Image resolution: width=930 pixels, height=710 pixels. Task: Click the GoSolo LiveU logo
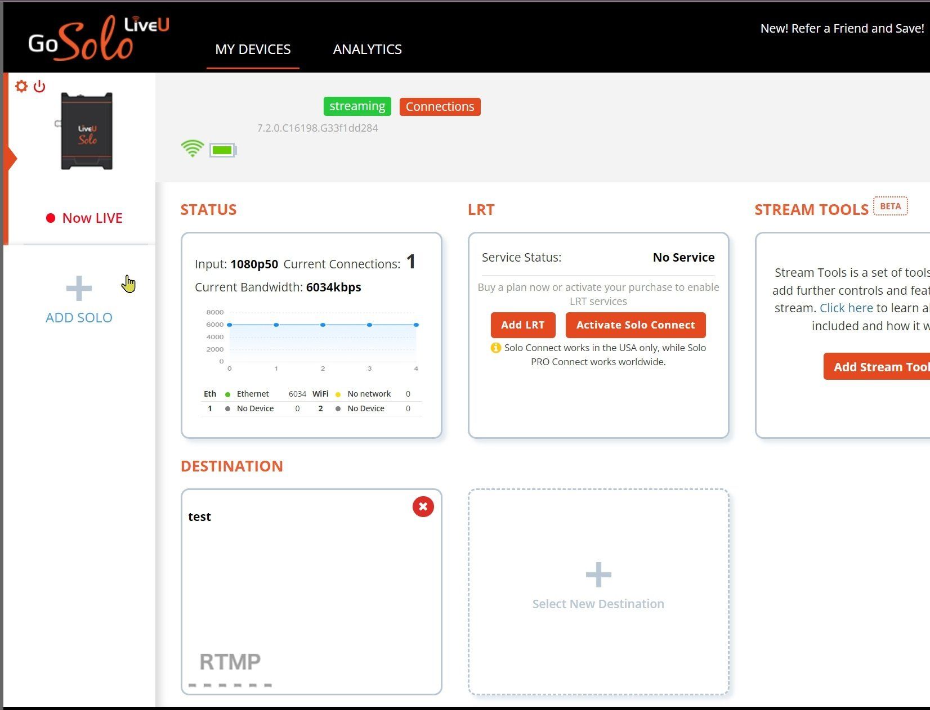[99, 38]
